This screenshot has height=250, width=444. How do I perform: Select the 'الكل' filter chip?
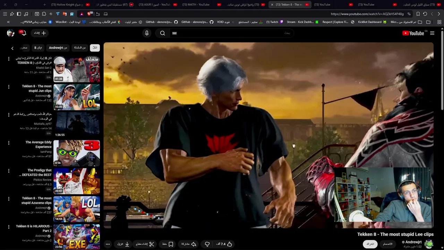pyautogui.click(x=95, y=48)
